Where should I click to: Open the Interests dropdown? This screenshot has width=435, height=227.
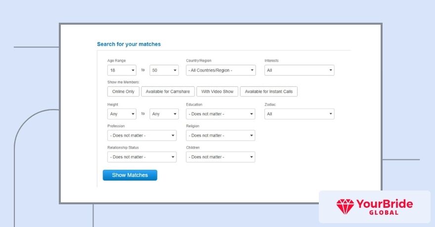[x=299, y=71]
